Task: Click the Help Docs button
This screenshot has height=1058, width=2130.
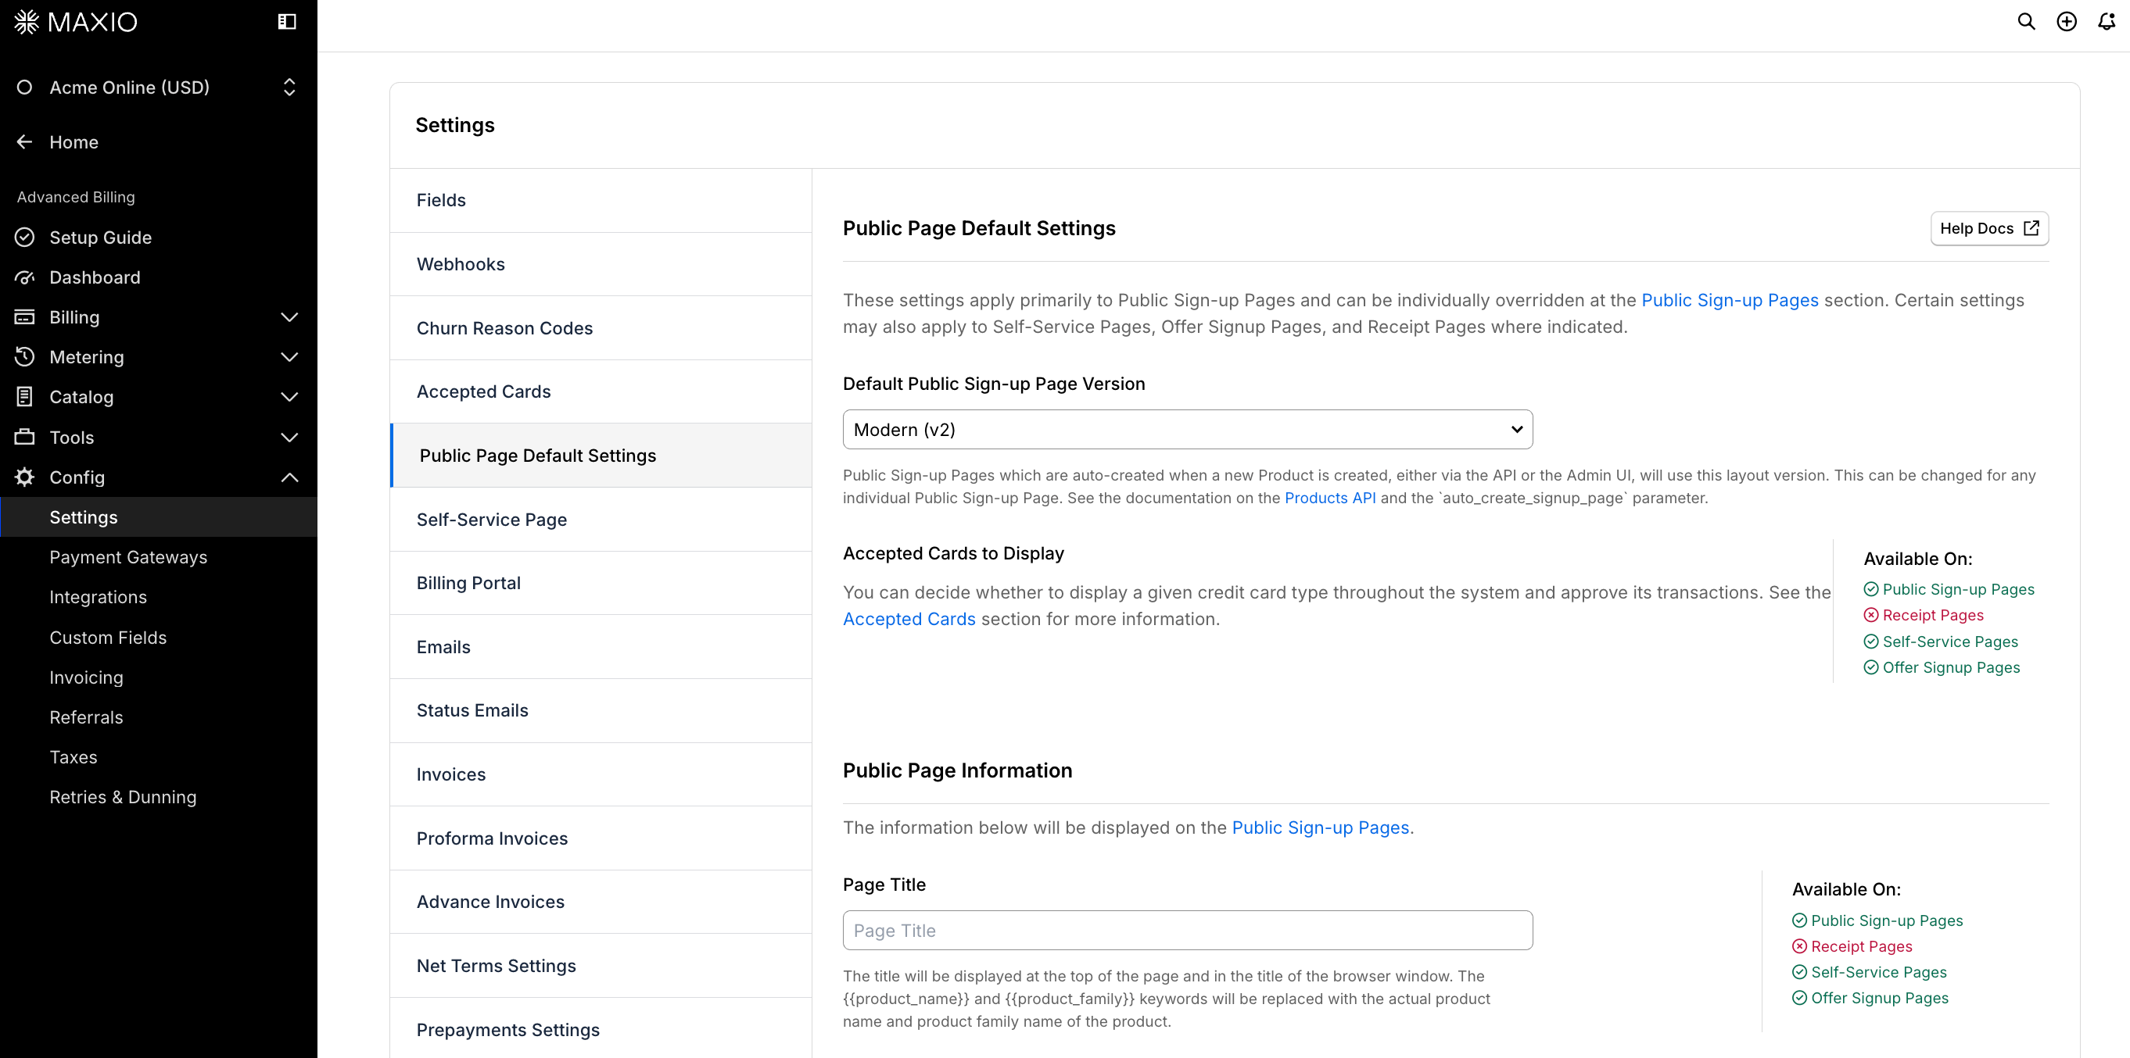Action: [x=1988, y=228]
